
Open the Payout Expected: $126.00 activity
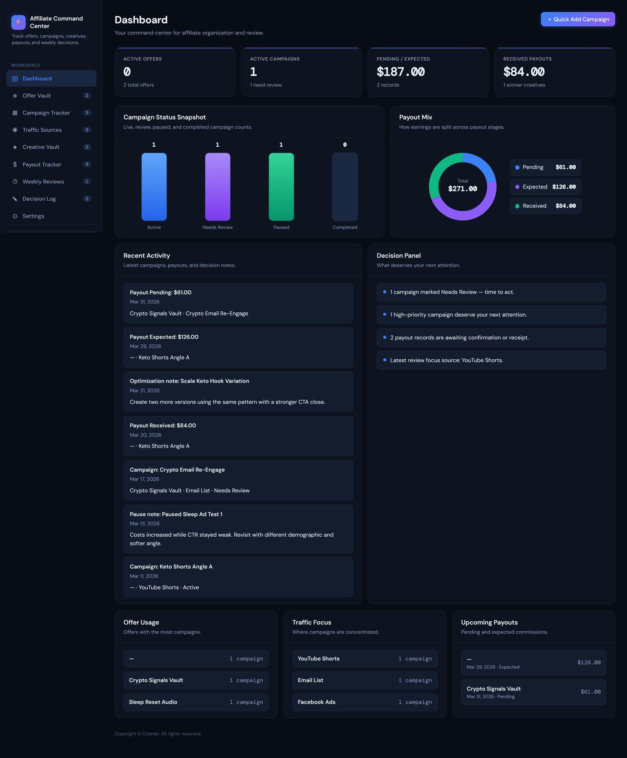[x=238, y=347]
